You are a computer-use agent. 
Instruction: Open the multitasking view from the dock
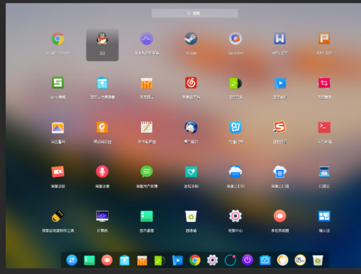click(107, 260)
